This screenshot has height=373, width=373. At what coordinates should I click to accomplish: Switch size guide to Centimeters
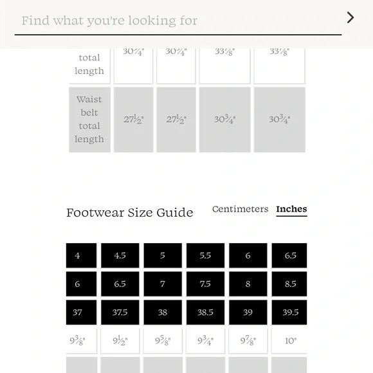pyautogui.click(x=240, y=209)
